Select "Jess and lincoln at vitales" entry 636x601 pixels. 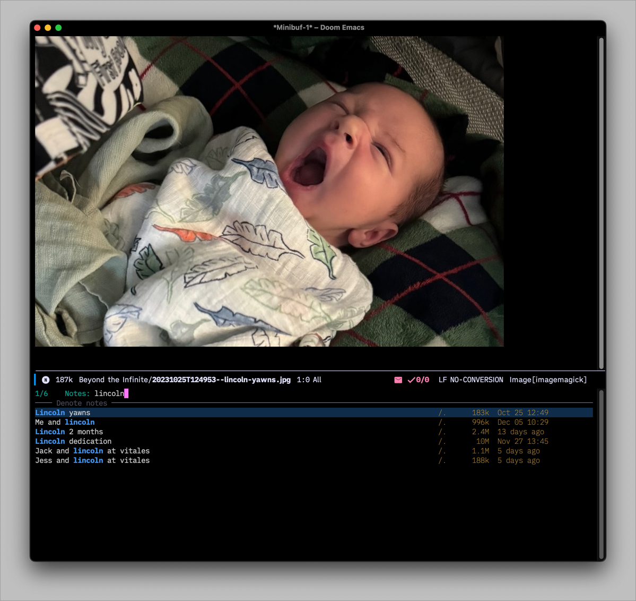[92, 460]
